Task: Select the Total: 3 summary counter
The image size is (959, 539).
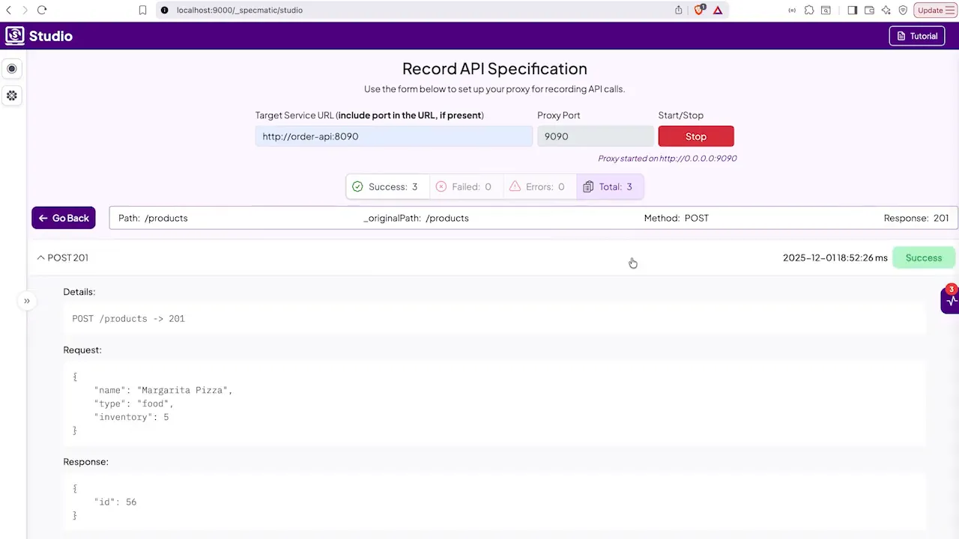Action: tap(608, 186)
